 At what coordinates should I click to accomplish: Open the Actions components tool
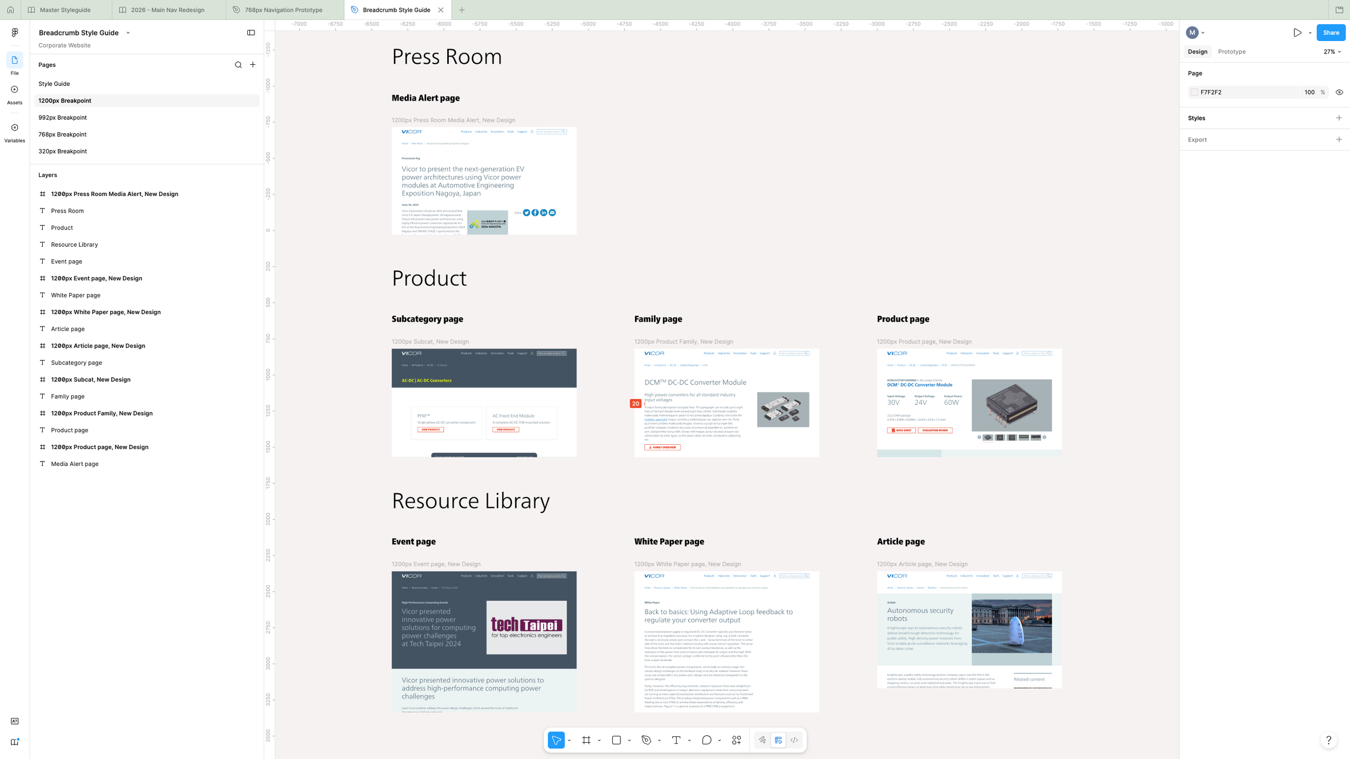[x=737, y=740]
